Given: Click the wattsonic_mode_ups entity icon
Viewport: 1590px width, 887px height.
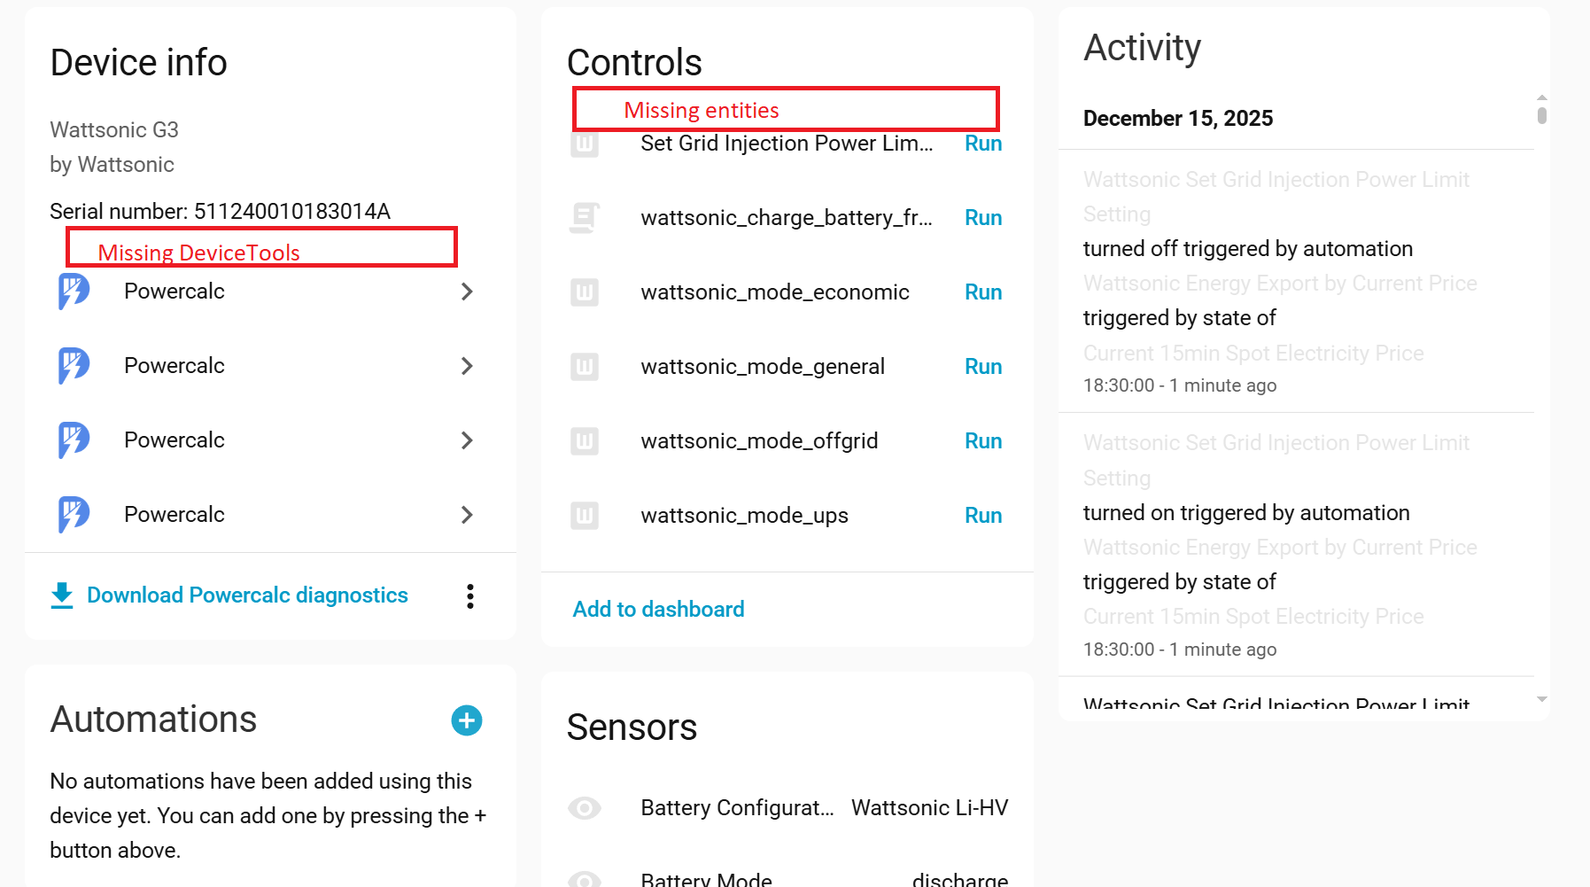Looking at the screenshot, I should (585, 516).
